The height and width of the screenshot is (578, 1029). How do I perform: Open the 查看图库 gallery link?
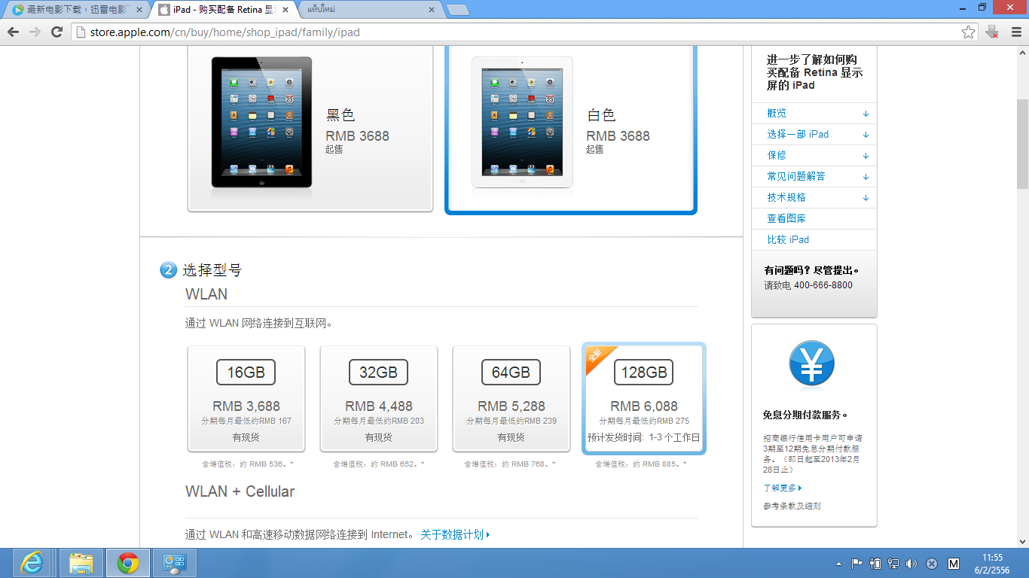(786, 218)
